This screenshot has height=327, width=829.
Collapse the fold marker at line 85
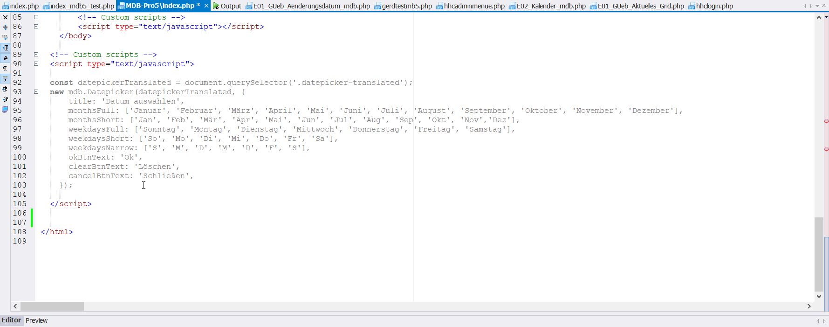click(36, 17)
